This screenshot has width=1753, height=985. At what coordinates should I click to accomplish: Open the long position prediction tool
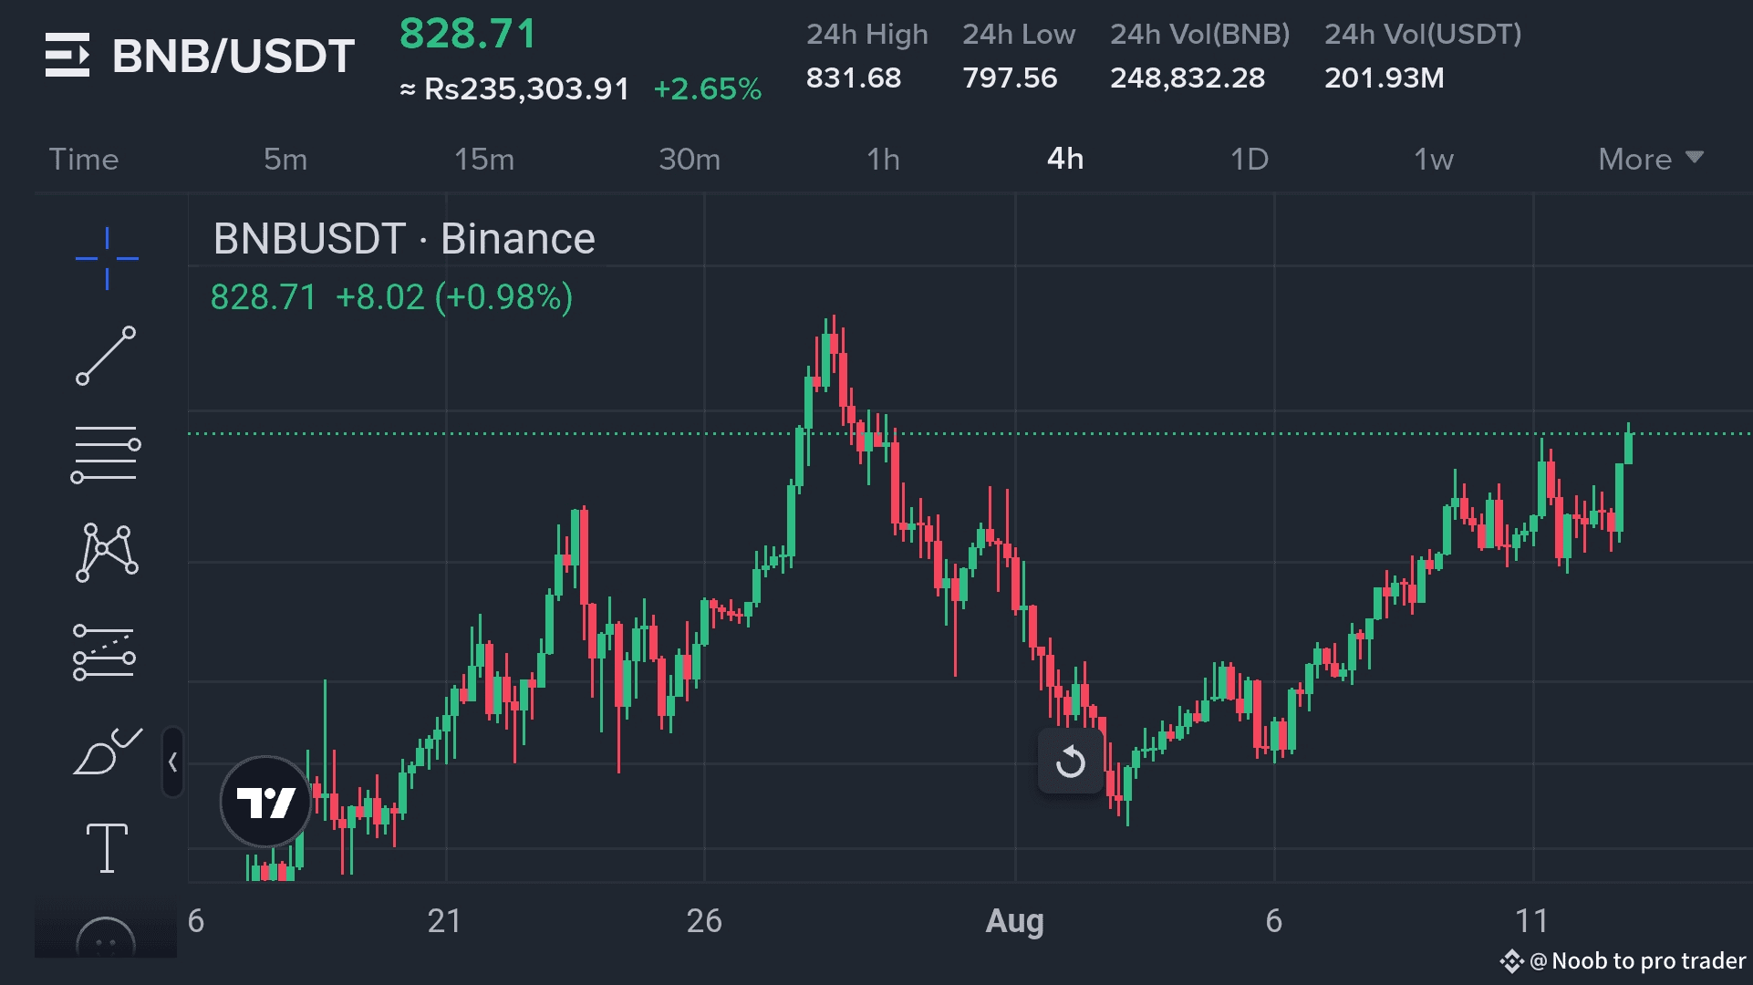(105, 652)
